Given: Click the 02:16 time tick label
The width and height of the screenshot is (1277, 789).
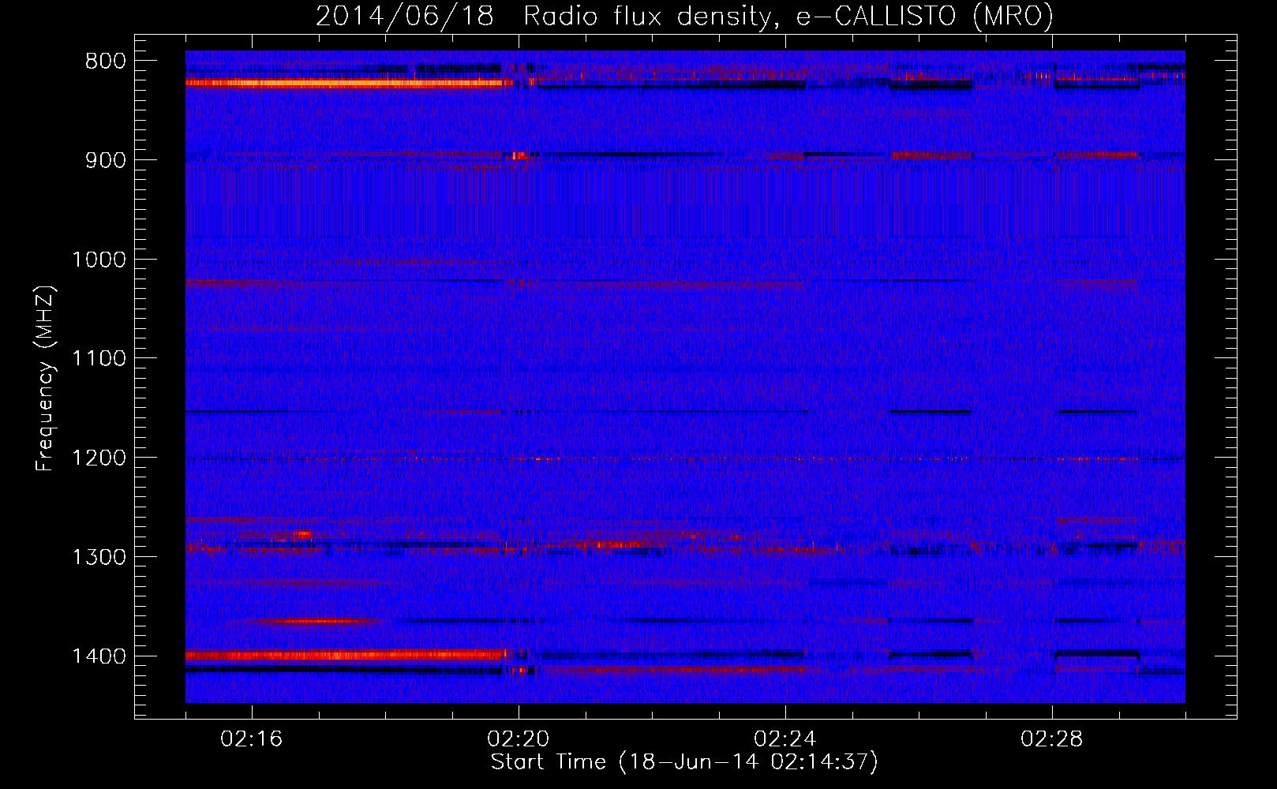Looking at the screenshot, I should [252, 739].
